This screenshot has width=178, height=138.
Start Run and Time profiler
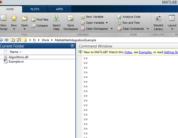pos(128,23)
